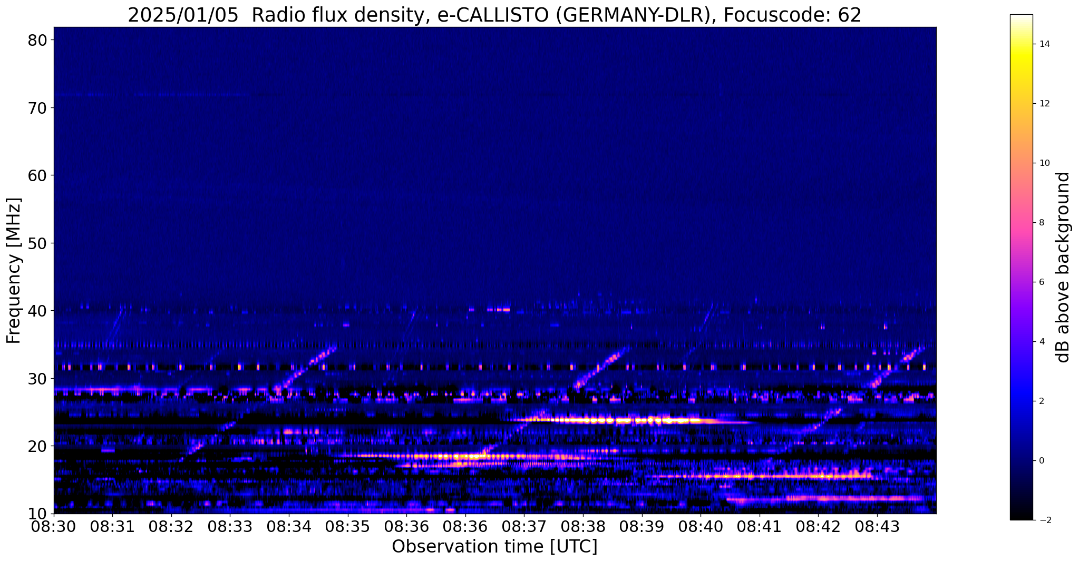The image size is (1079, 562).
Task: Click the 8 value on the colorbar
Action: click(1041, 223)
